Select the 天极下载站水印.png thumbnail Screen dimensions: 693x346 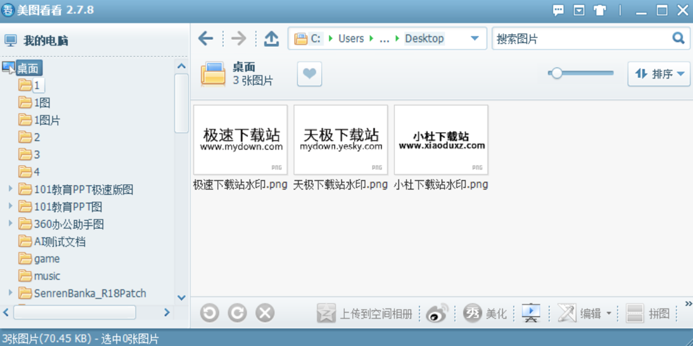tap(341, 140)
